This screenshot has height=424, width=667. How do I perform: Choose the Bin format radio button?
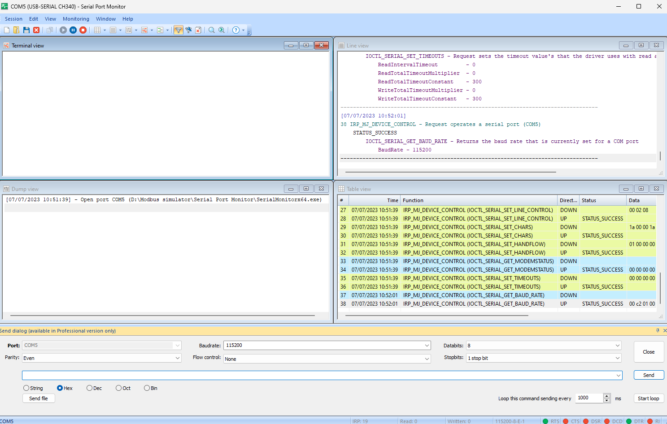147,388
